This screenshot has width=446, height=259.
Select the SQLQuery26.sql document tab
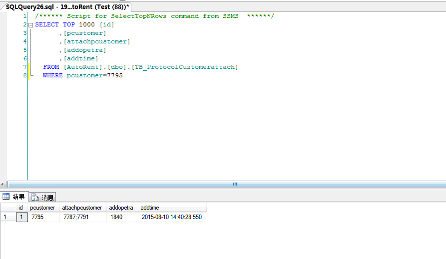[67, 7]
